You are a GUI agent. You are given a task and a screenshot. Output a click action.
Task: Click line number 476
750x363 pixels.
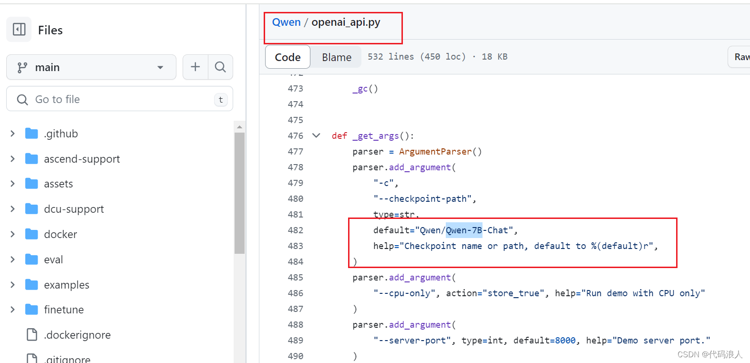296,136
